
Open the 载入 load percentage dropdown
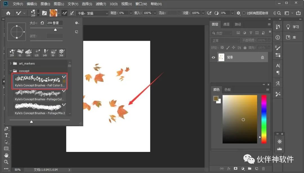(x=155, y=13)
